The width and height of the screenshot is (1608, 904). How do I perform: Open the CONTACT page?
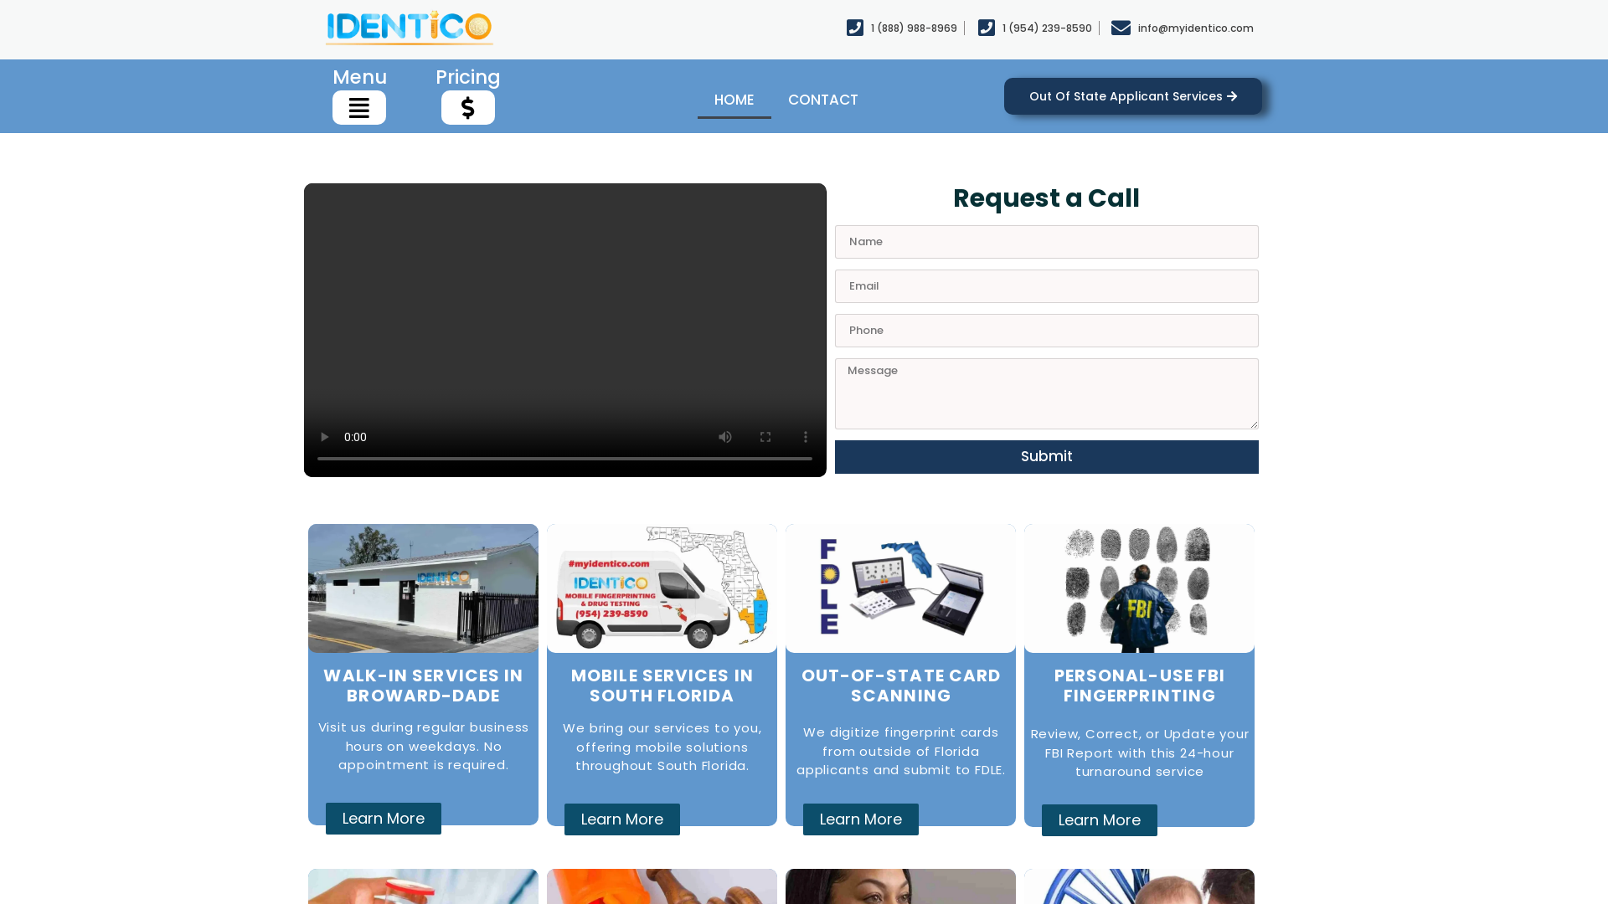(x=823, y=100)
